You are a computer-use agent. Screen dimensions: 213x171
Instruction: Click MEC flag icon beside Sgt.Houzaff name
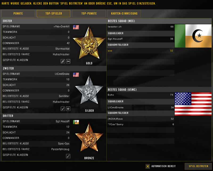coord(76,122)
